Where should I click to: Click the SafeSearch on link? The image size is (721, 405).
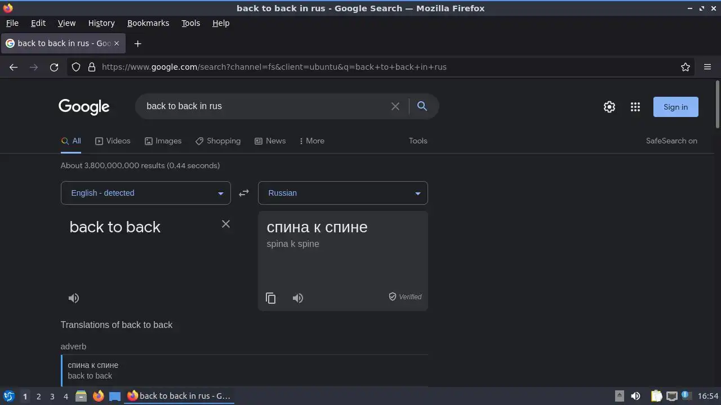(x=671, y=141)
